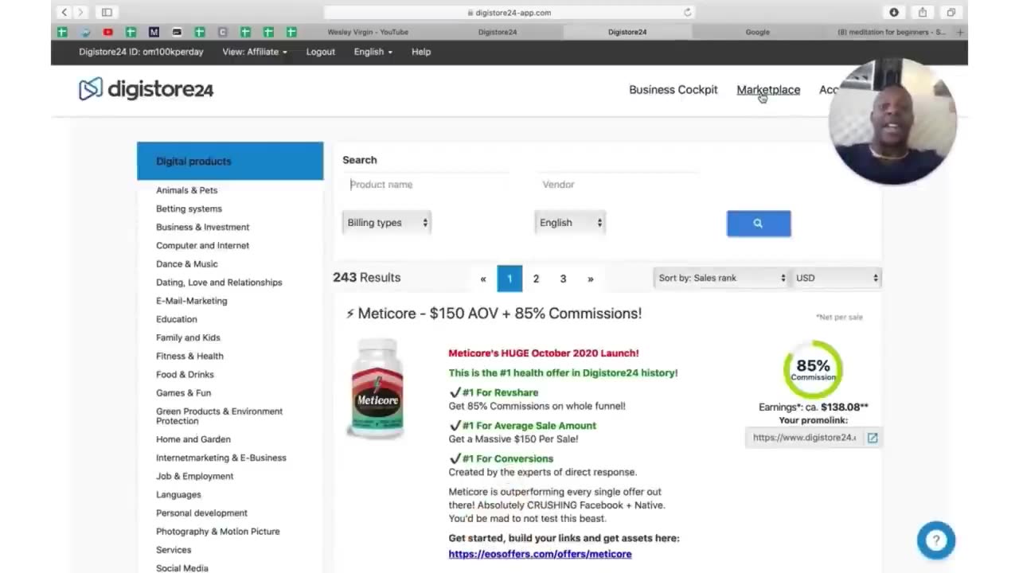Image resolution: width=1019 pixels, height=573 pixels.
Task: Select Job & Employment category
Action: point(194,476)
